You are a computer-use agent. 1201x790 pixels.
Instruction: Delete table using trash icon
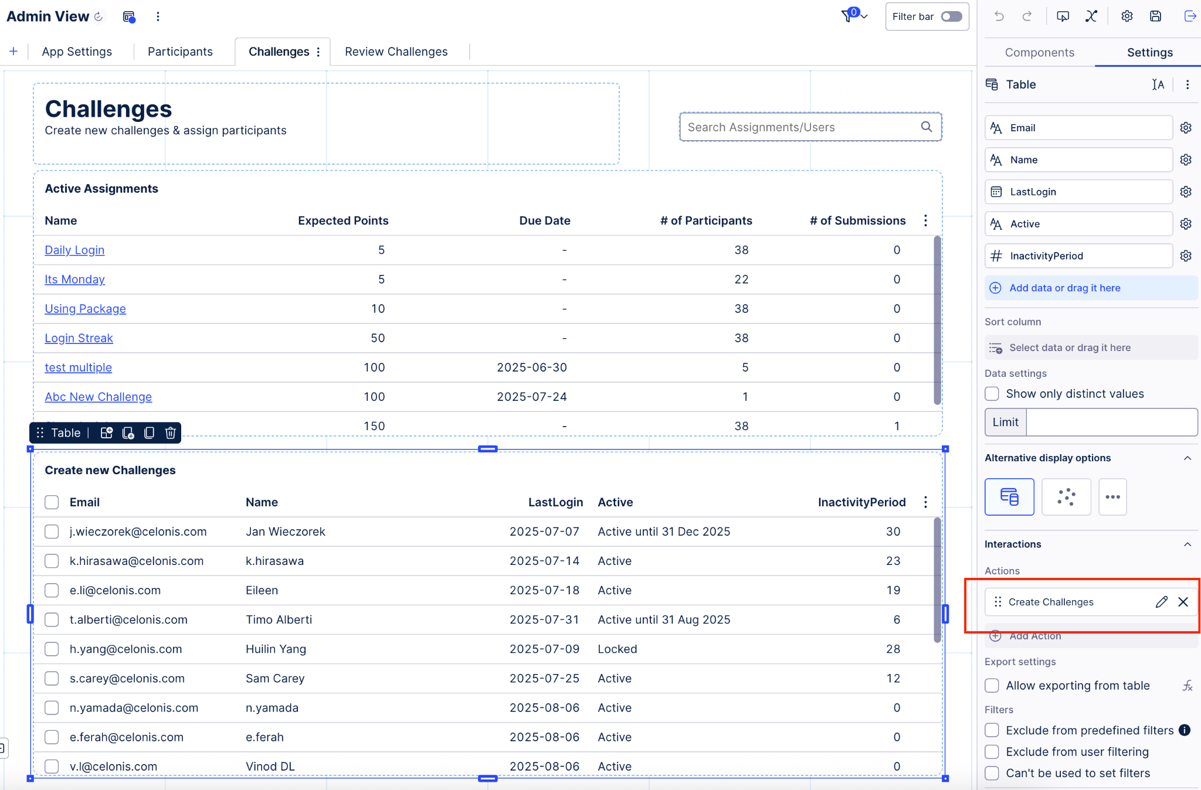171,433
